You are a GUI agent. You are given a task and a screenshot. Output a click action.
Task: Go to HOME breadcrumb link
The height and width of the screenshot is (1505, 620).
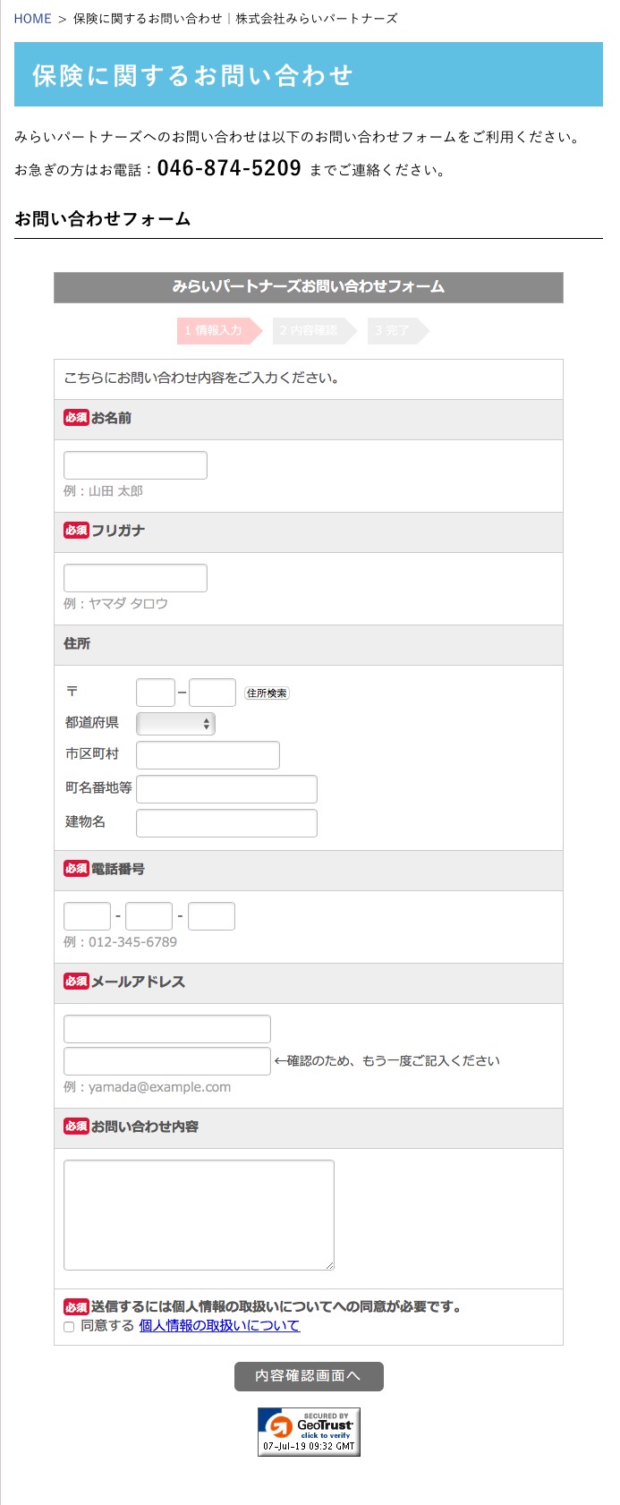point(32,18)
